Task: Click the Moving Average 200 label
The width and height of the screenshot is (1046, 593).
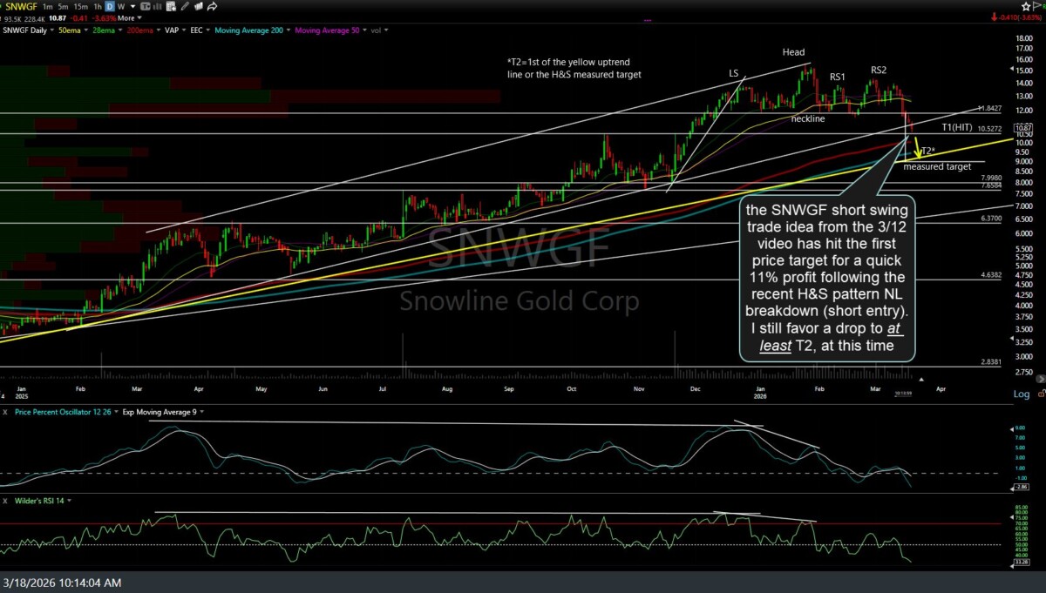Action: point(250,30)
